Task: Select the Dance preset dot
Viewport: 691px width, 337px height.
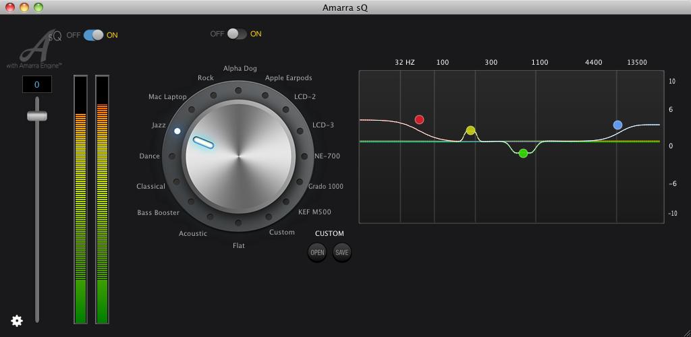Action: click(x=172, y=156)
